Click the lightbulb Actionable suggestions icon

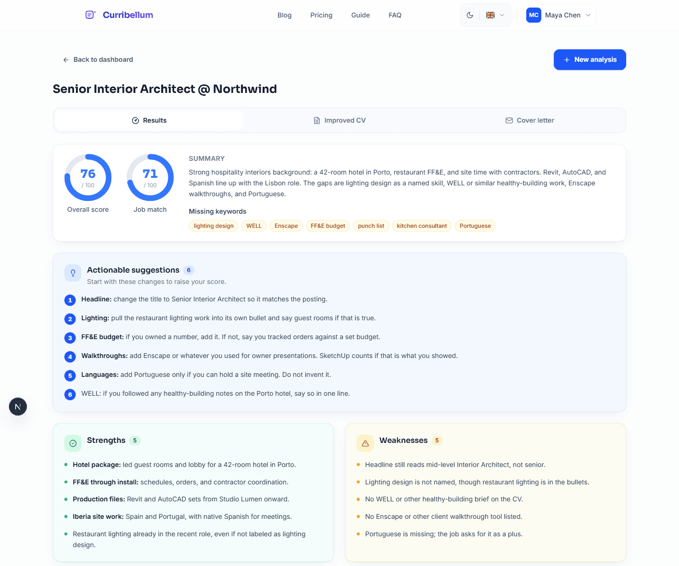(73, 273)
